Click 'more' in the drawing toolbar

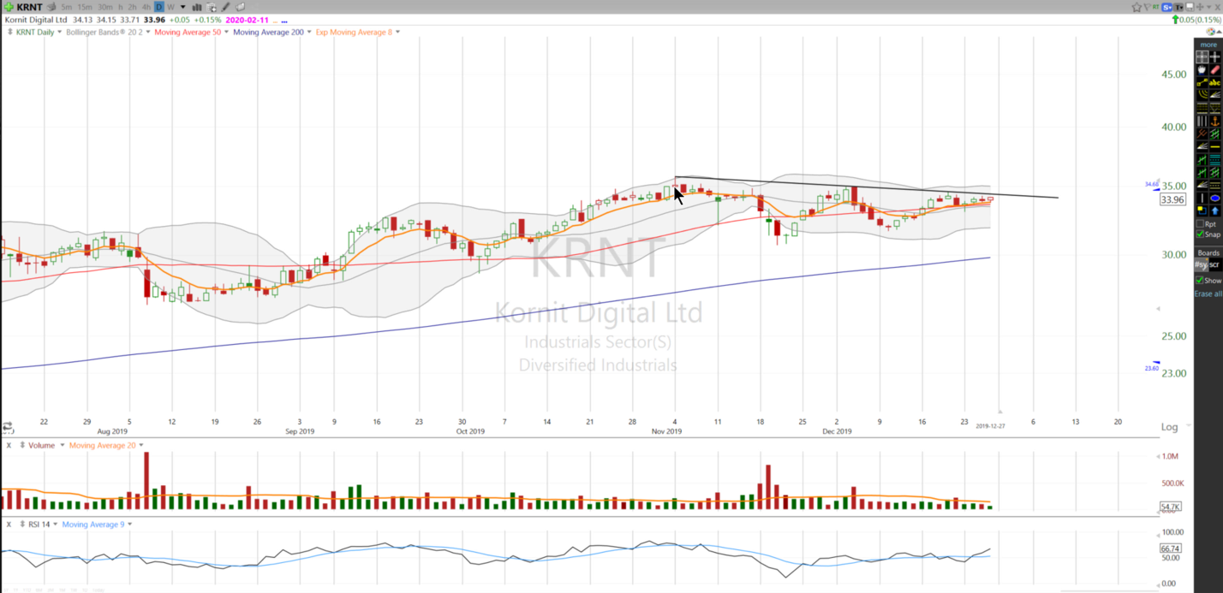point(1208,44)
